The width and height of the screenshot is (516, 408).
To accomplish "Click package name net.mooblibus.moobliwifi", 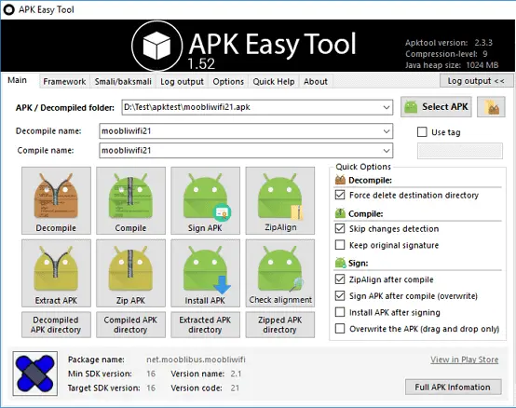I will click(196, 360).
